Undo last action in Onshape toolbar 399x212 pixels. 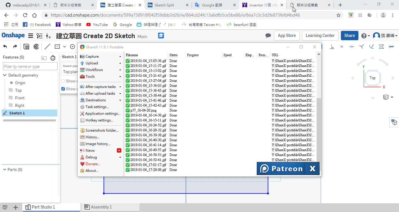pyautogui.click(x=5, y=47)
